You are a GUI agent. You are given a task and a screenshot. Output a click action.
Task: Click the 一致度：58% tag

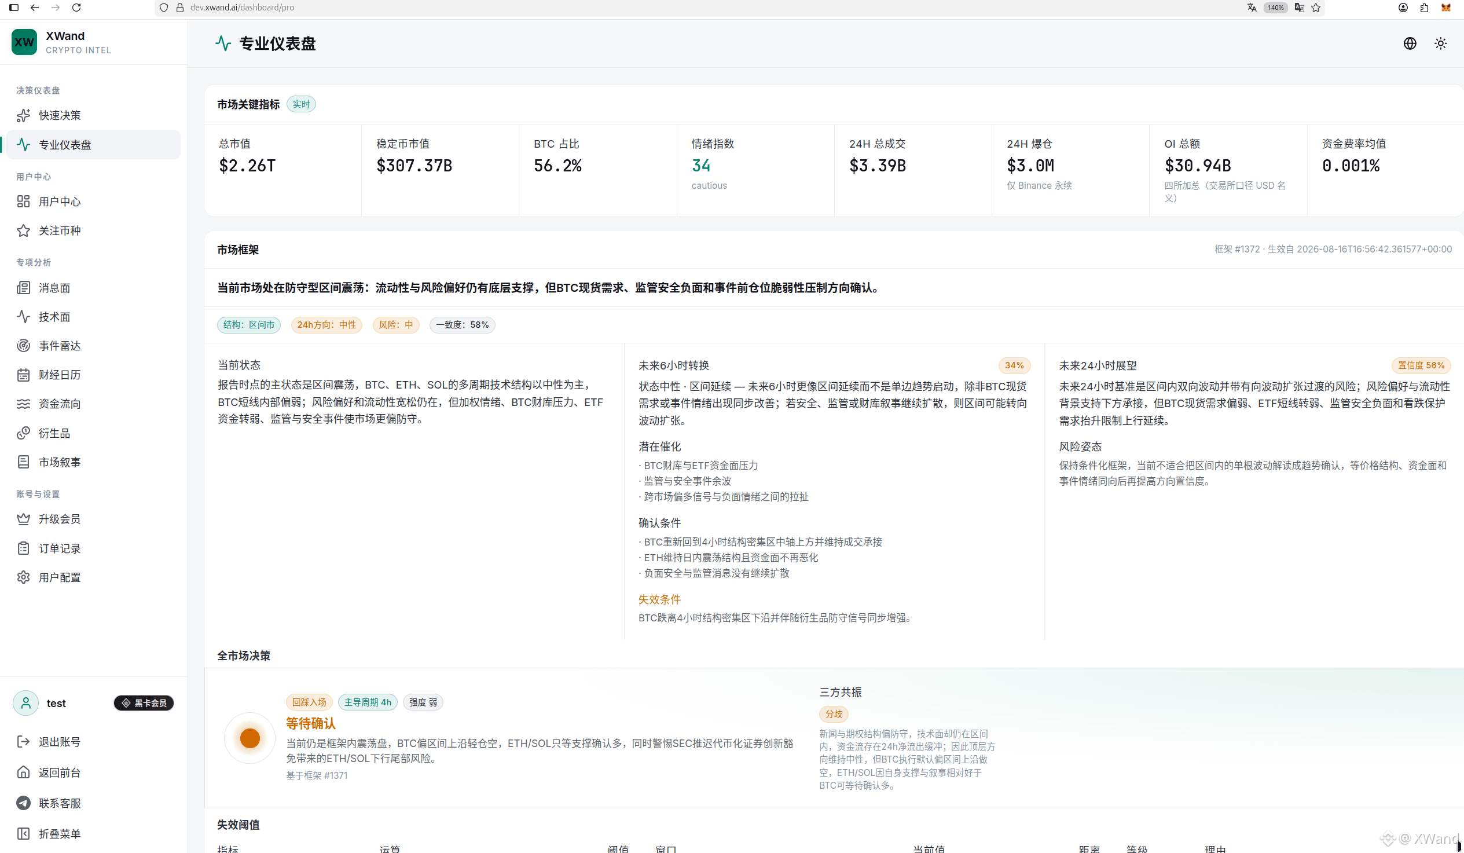[x=463, y=325]
